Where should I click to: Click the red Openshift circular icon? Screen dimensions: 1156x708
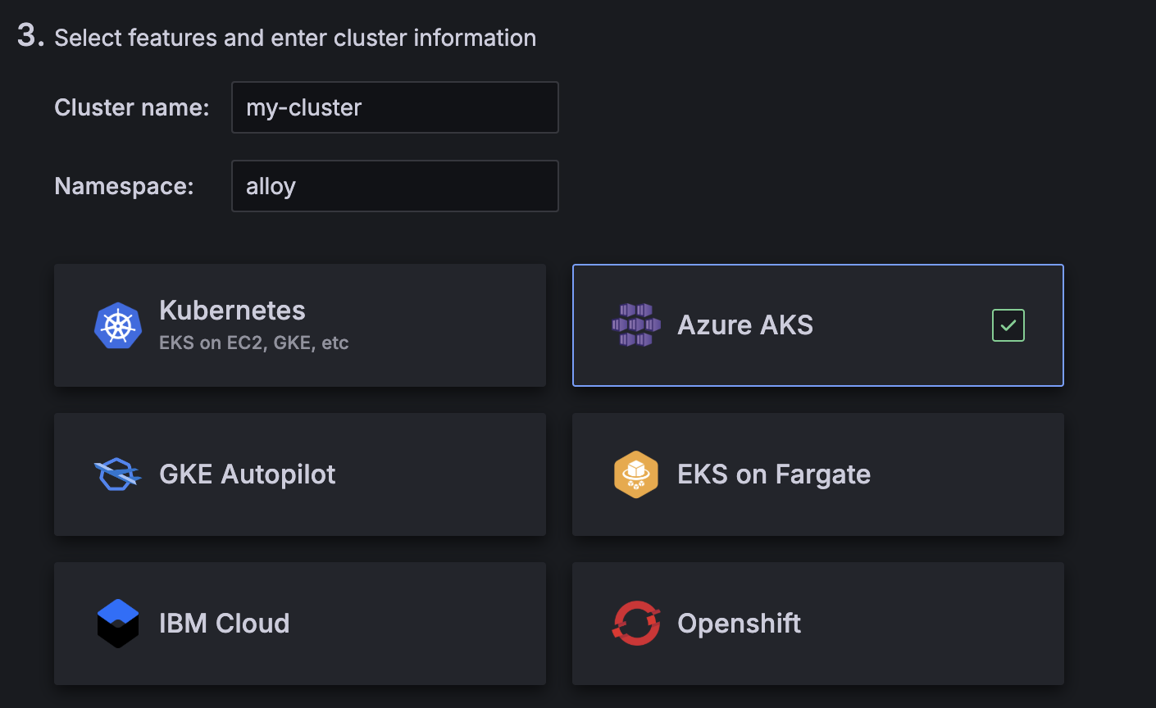636,624
